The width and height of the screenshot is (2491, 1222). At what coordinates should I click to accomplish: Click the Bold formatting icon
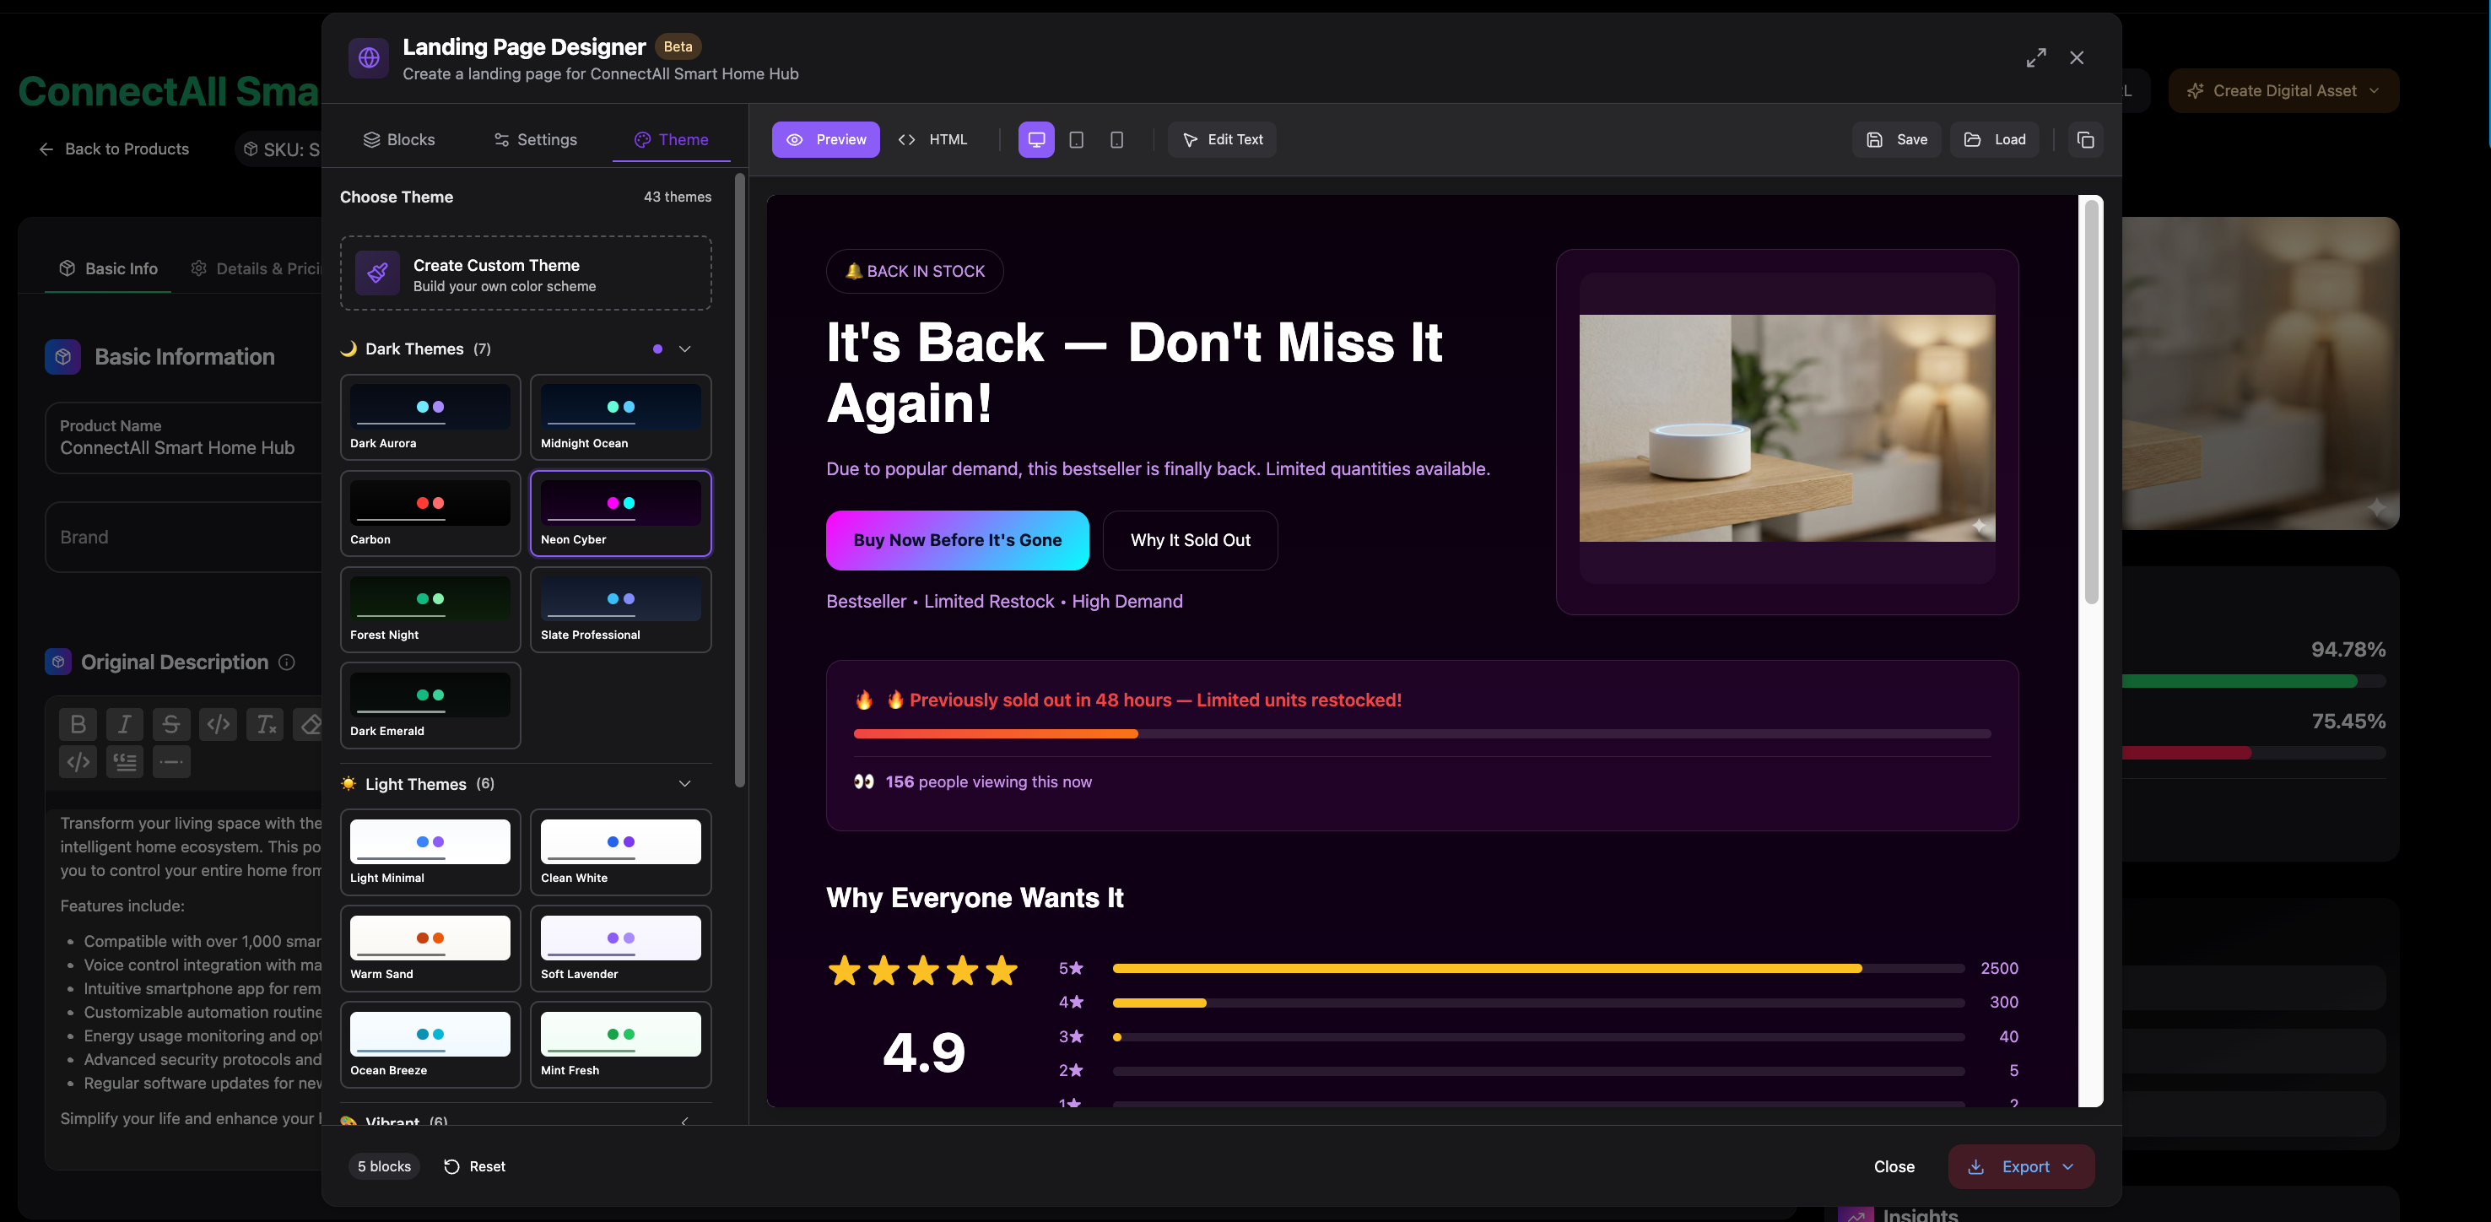78,724
